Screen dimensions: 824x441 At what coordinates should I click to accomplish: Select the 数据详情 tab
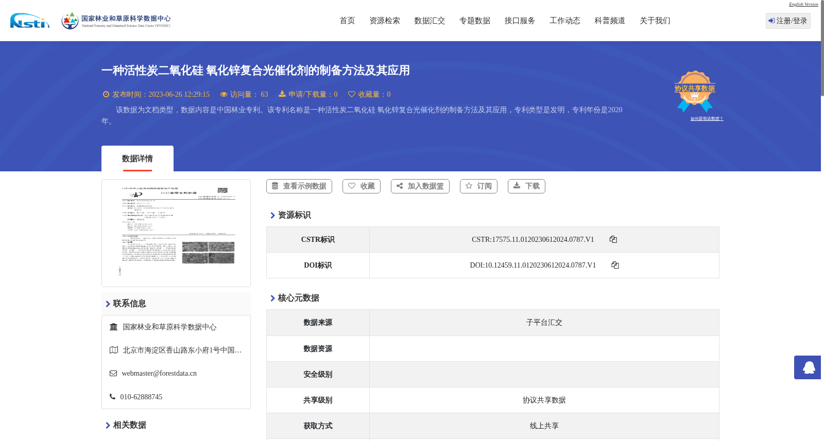(138, 158)
